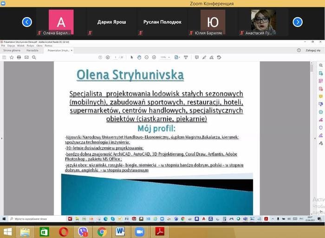This screenshot has height=238, width=325.
Task: Click the shared-screen Start button
Action: (4, 219)
